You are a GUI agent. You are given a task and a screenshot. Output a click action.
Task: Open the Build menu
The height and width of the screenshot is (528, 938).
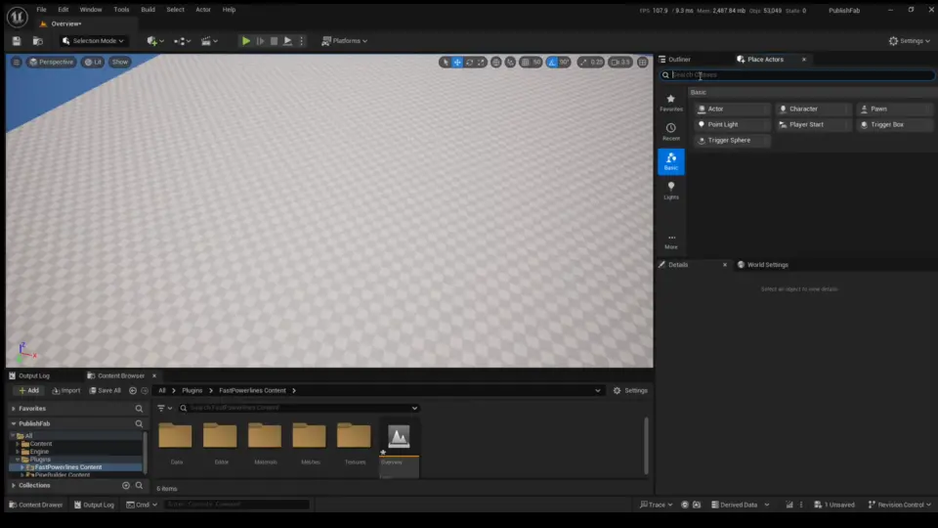tap(148, 9)
